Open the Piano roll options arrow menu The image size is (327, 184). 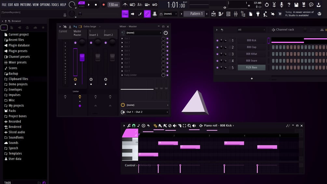(x=124, y=126)
